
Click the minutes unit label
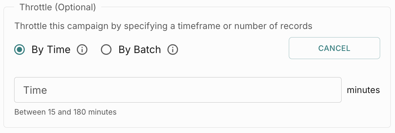[363, 90]
